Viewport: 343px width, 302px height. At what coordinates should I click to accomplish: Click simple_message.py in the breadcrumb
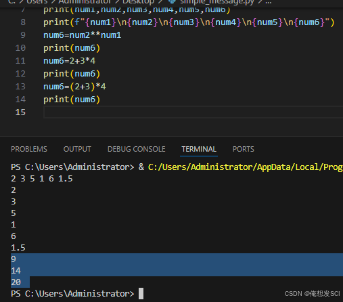(217, 2)
